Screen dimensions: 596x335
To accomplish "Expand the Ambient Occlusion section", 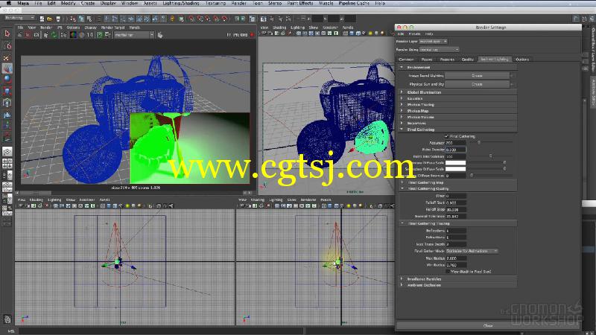I will [x=402, y=285].
